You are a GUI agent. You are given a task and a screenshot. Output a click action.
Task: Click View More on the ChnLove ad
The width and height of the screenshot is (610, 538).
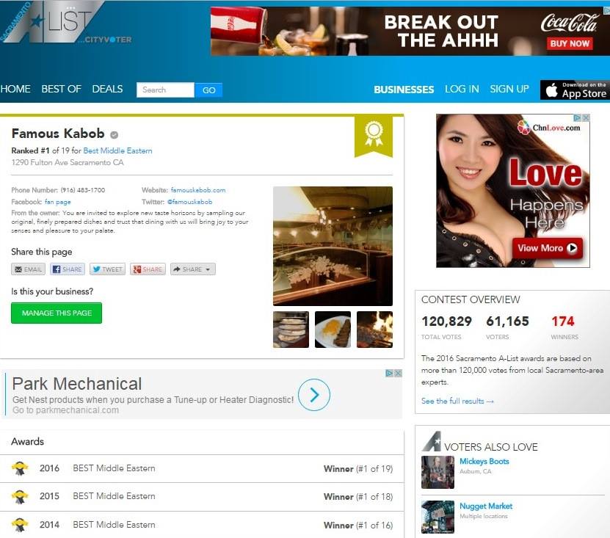(x=548, y=248)
